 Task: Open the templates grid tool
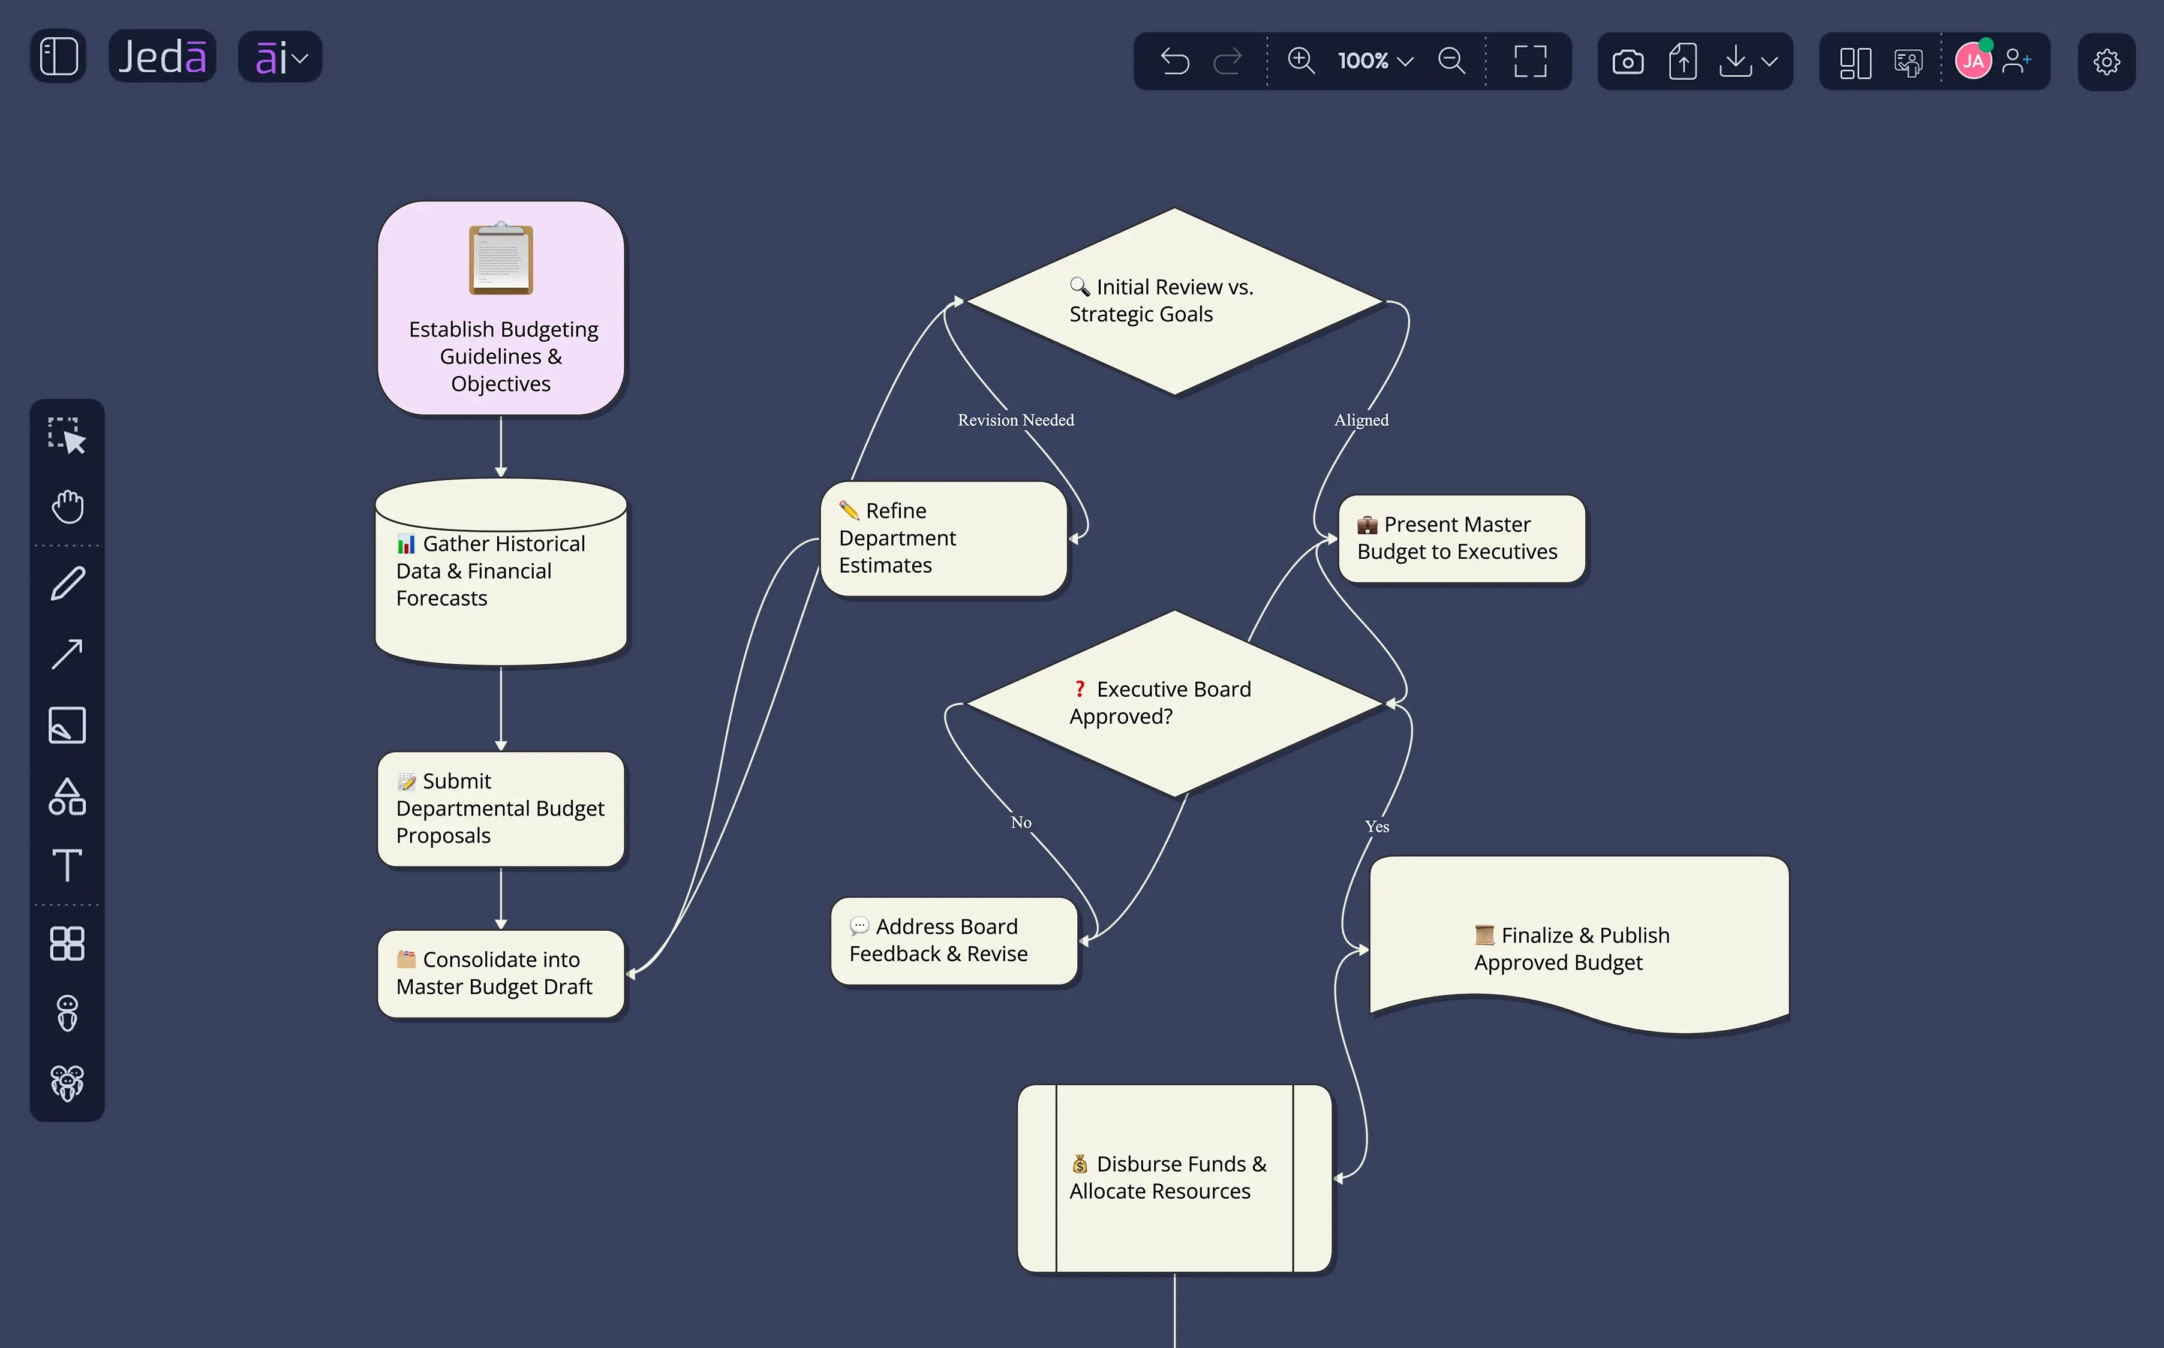[x=67, y=943]
